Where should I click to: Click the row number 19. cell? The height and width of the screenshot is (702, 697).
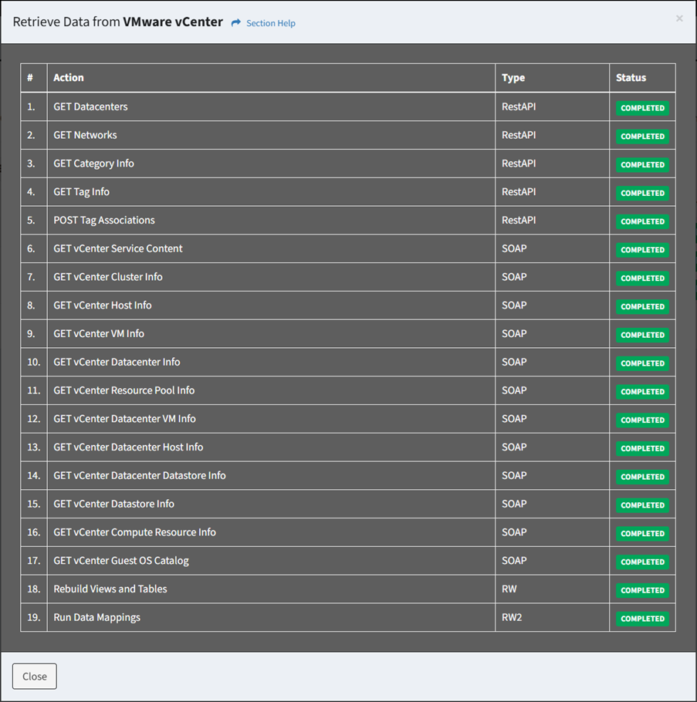tap(34, 617)
